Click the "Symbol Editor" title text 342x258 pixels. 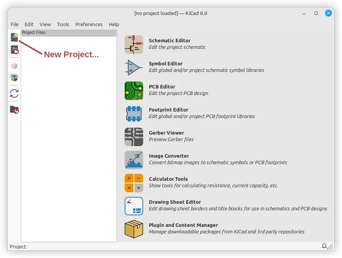[165, 64]
